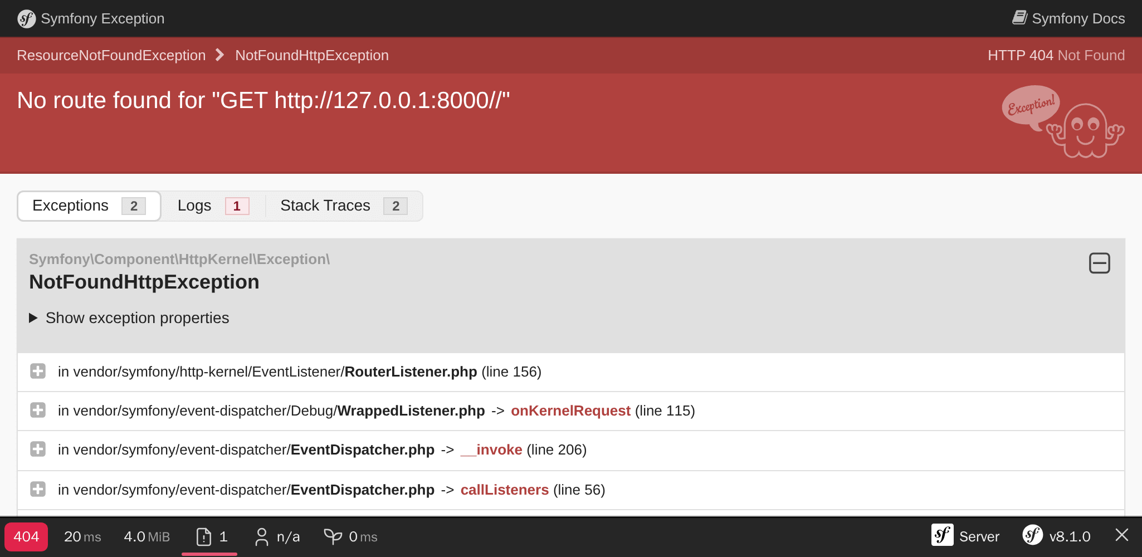Open the Twig 0 ms panel icon
Viewport: 1142px width, 557px height.
pos(333,537)
